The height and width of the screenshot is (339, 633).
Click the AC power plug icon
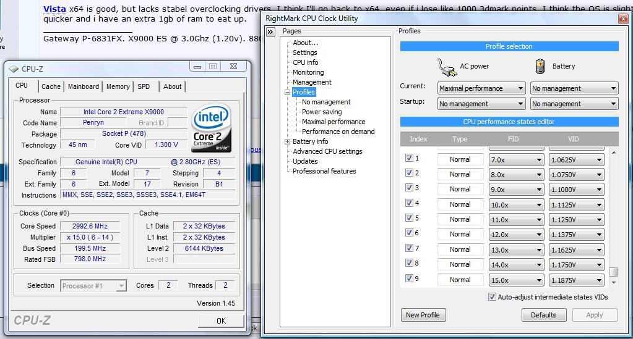[x=446, y=67]
